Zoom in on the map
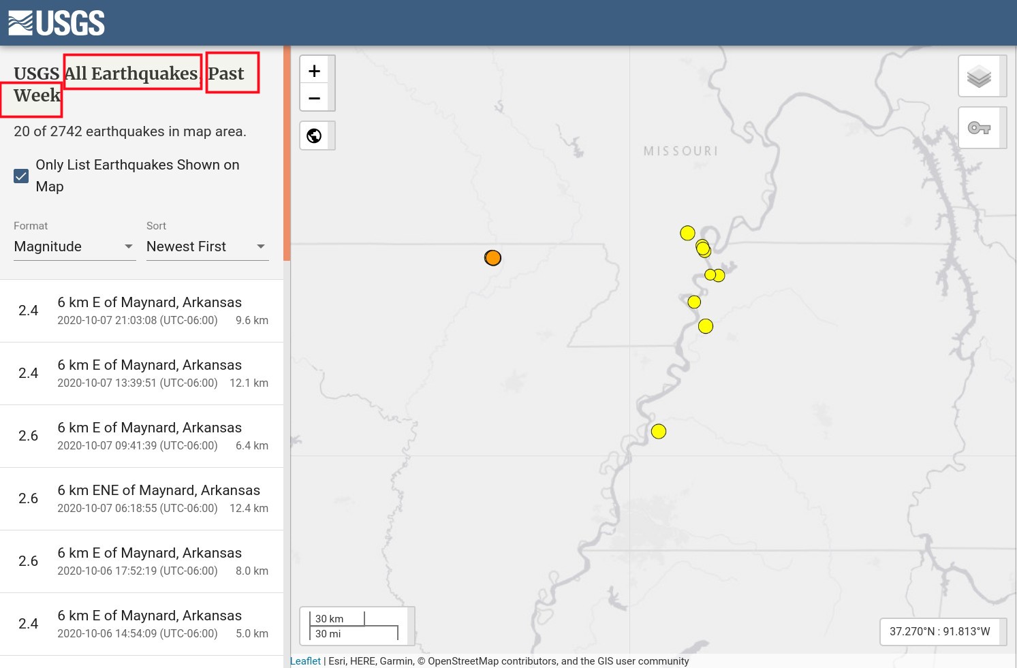Image resolution: width=1017 pixels, height=668 pixels. coord(314,70)
